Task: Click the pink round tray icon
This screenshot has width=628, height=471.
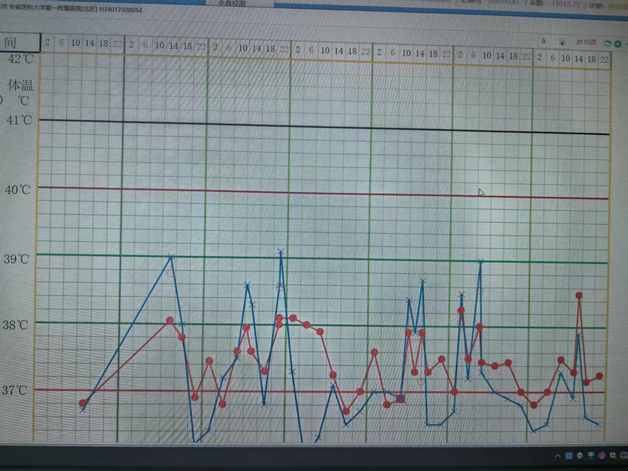Action: coord(602,456)
